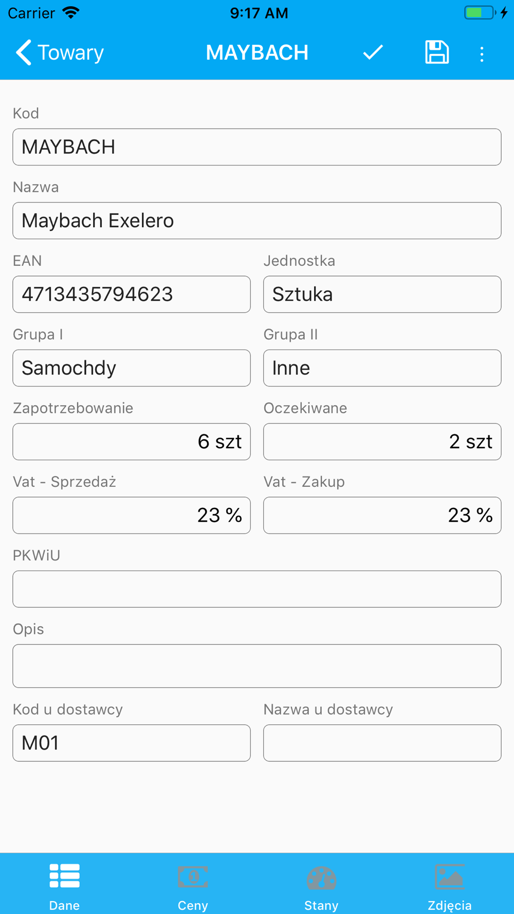Change Vat - Sprzedaż percentage field
The image size is (514, 914).
pos(132,515)
